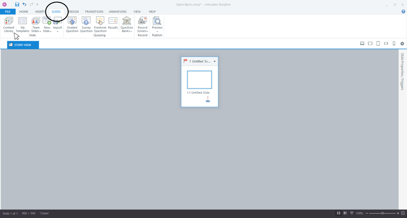Select the 1.1 Untitled Slide thumbnail
Screen dimensions: 407x218
point(199,80)
